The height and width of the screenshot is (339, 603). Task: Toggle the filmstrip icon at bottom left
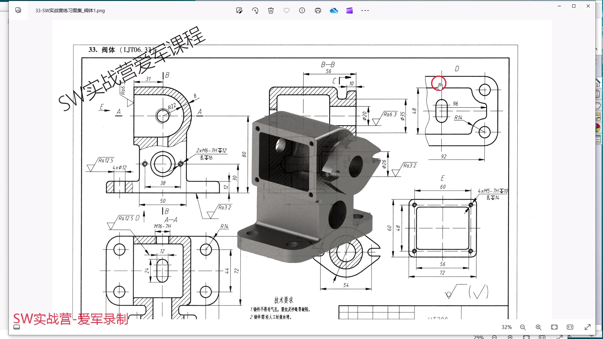click(x=17, y=327)
